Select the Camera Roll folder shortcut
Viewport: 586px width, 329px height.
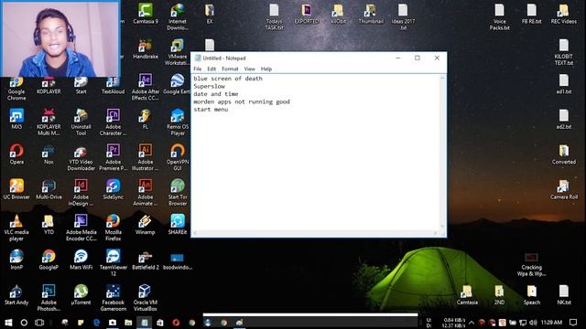[x=564, y=189]
